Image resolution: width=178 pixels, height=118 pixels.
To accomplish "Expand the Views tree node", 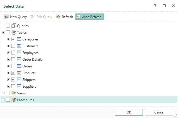I will click(x=3, y=93).
